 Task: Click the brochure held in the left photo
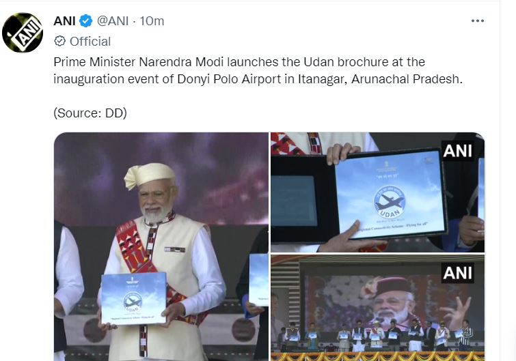[x=134, y=297]
